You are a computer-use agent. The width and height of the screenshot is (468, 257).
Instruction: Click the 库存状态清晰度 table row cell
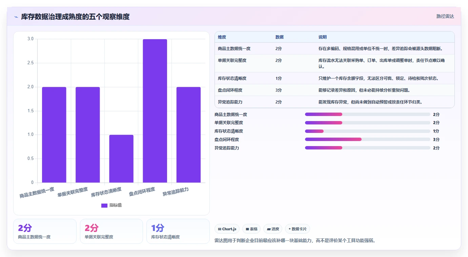click(232, 78)
